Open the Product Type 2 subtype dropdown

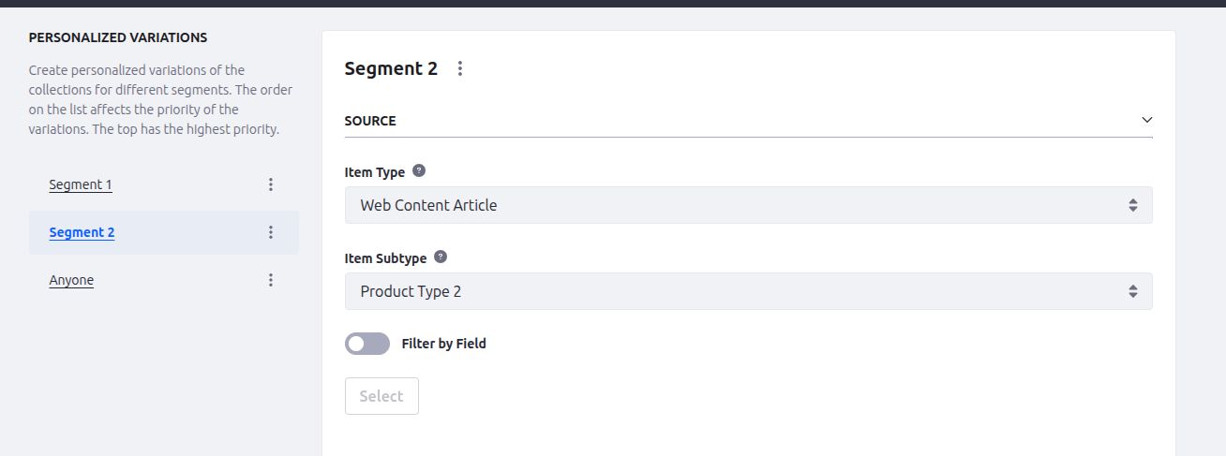tap(748, 291)
